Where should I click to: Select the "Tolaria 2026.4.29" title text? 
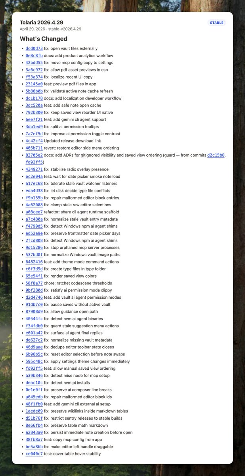42,22
